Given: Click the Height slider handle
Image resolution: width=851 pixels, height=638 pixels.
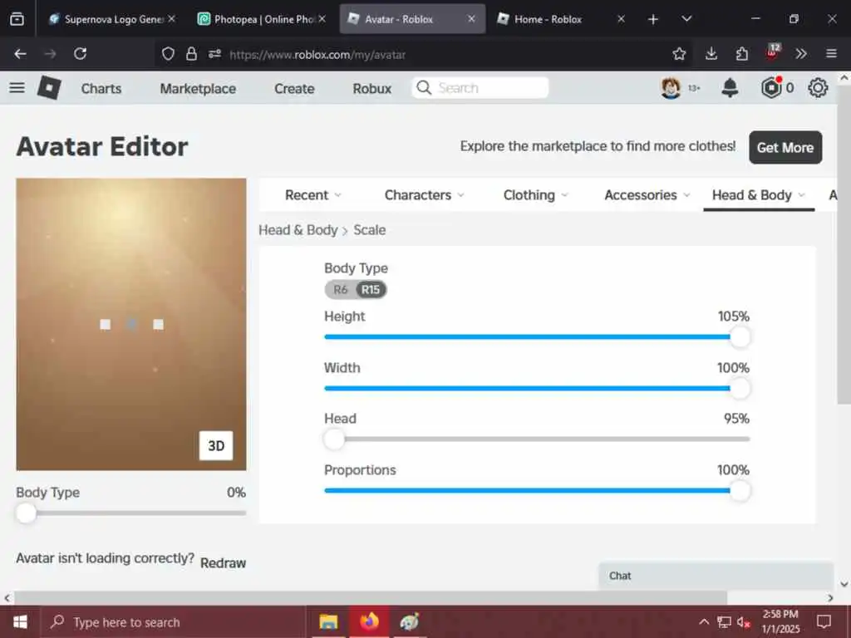Looking at the screenshot, I should click(740, 337).
